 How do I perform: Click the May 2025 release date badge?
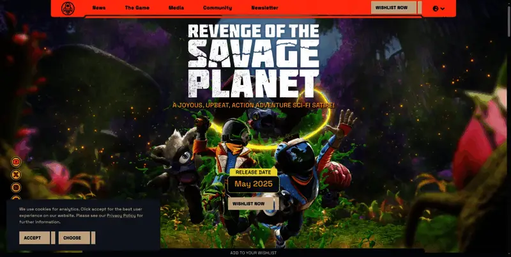click(254, 184)
